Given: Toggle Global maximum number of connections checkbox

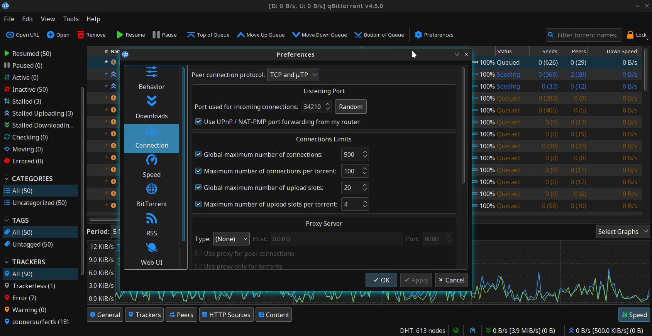Looking at the screenshot, I should coord(198,155).
